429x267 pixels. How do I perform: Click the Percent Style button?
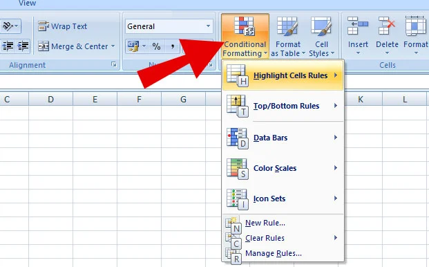coord(156,46)
